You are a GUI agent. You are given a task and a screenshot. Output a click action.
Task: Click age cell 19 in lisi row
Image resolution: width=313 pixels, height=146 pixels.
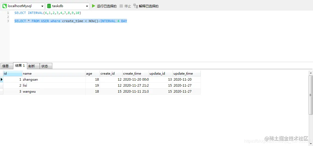click(x=93, y=86)
